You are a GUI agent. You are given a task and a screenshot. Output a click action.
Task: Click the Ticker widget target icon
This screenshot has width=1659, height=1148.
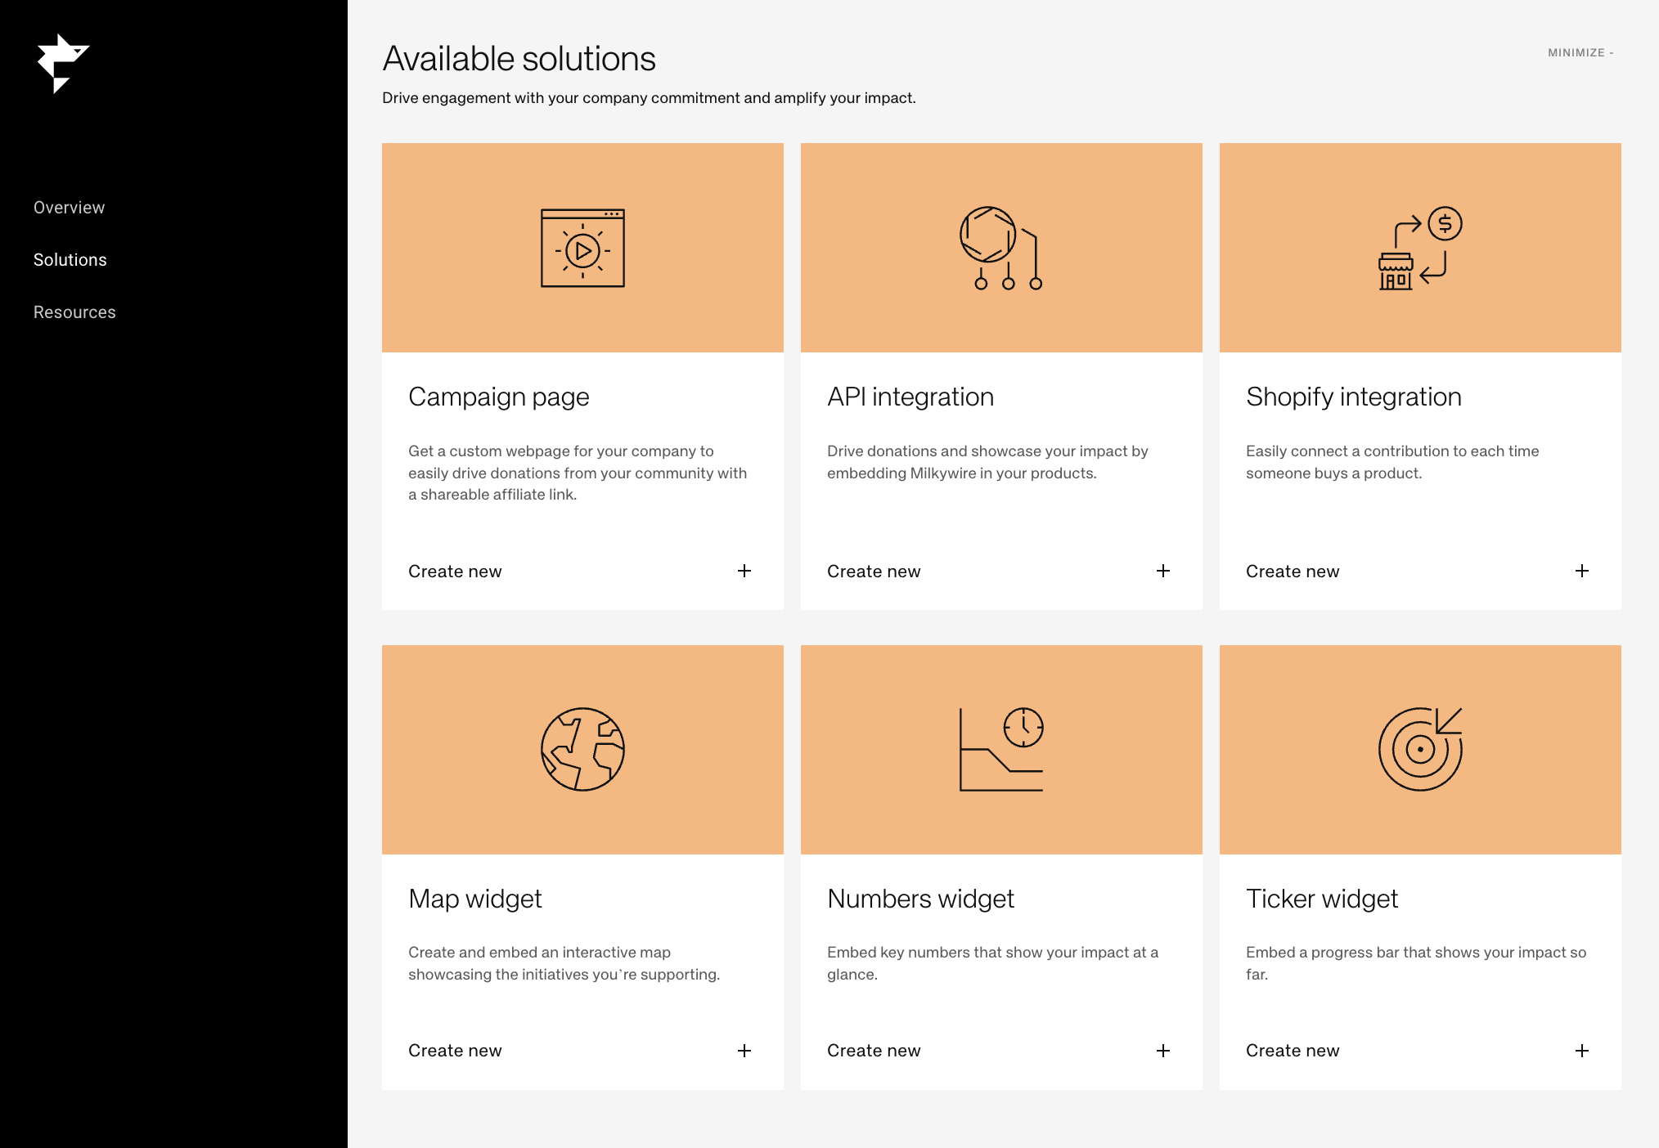[1419, 749]
